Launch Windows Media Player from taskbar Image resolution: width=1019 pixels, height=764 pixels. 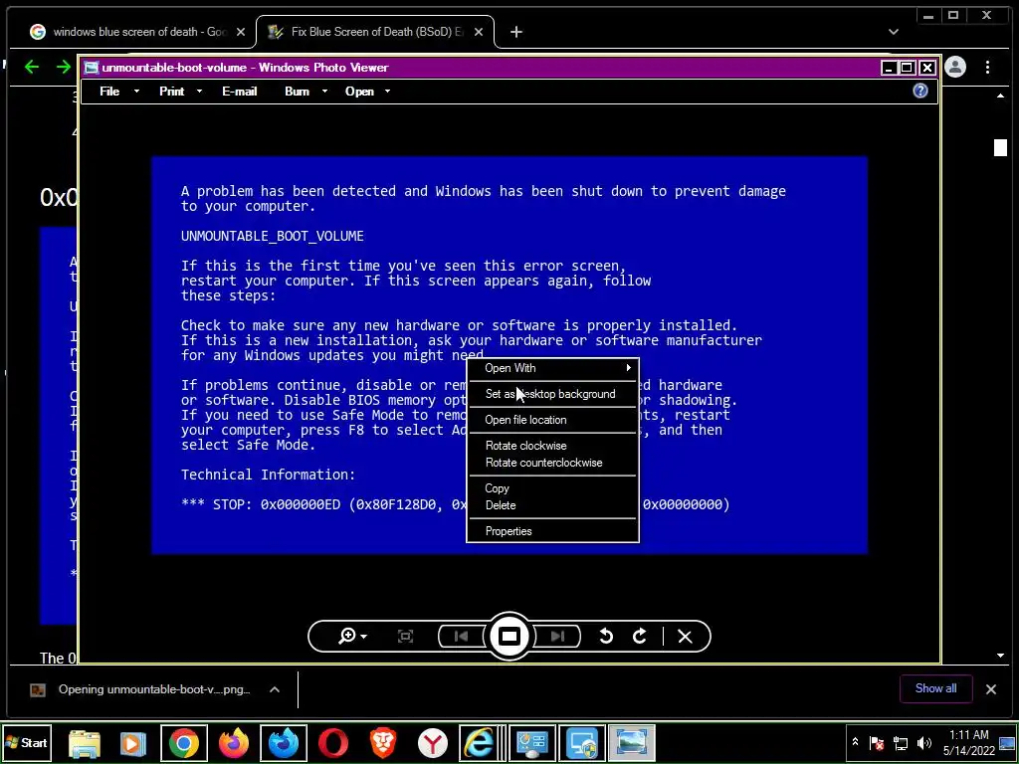[133, 743]
